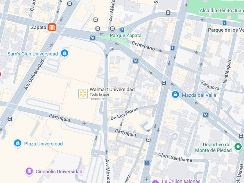Select the Cinépolis Universidad cinema icon
The height and width of the screenshot is (183, 244).
pos(29,171)
